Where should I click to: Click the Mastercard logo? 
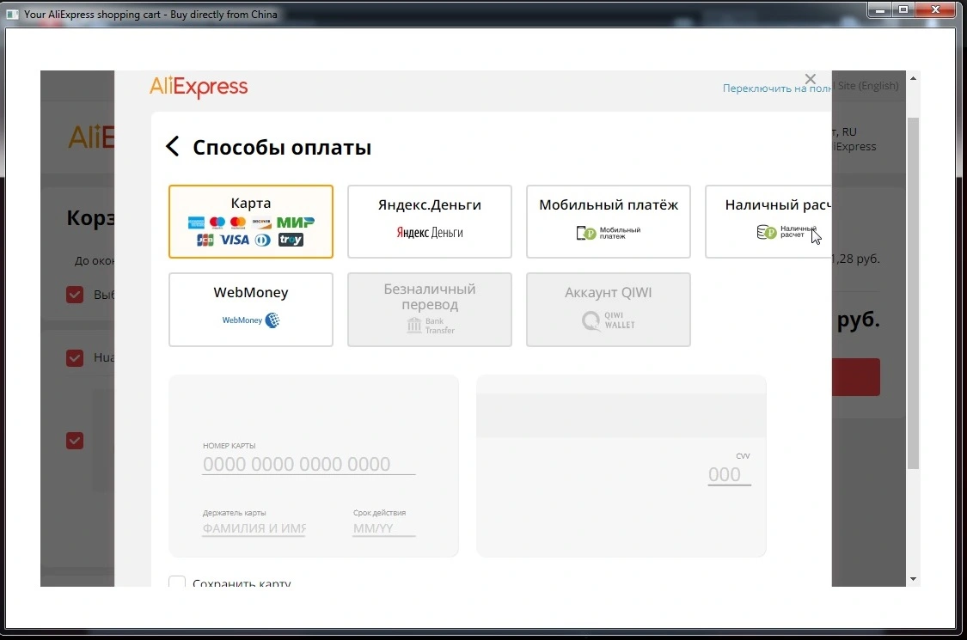(x=238, y=222)
